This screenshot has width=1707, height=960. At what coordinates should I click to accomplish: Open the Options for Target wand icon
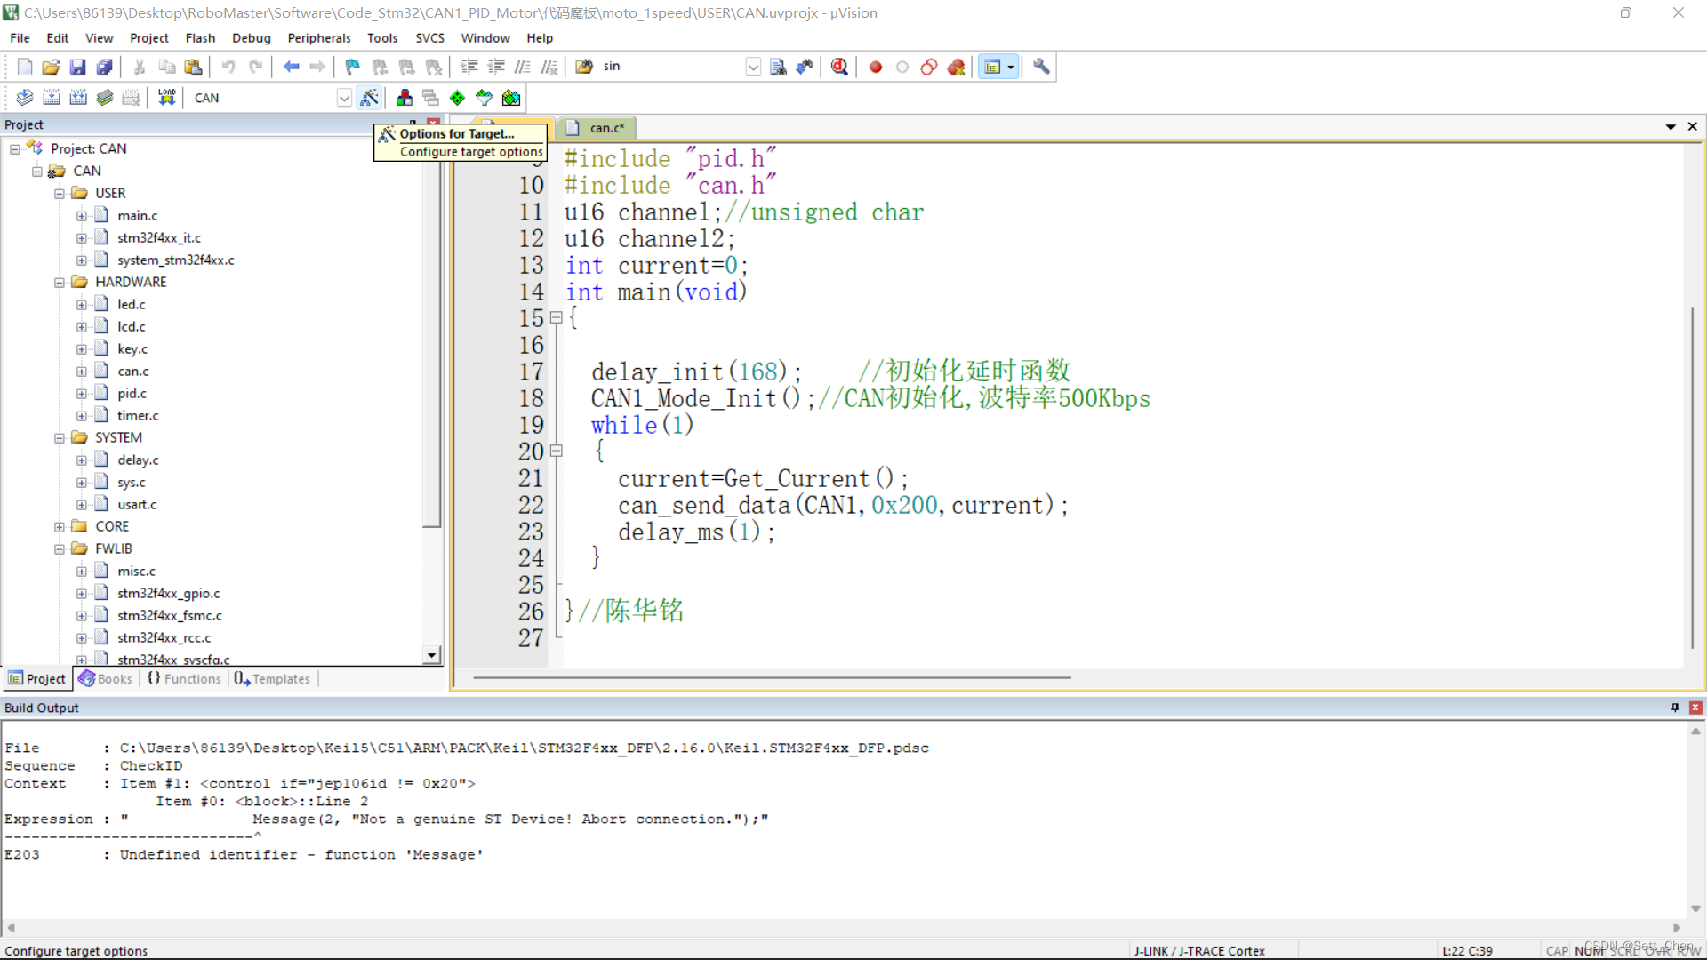[370, 98]
